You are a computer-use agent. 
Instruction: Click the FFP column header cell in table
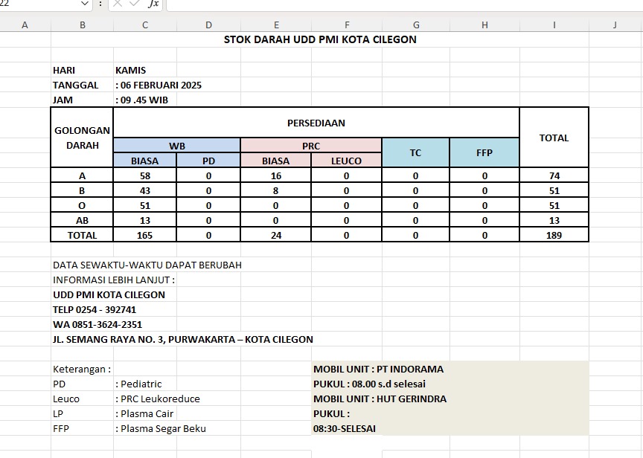pos(484,152)
